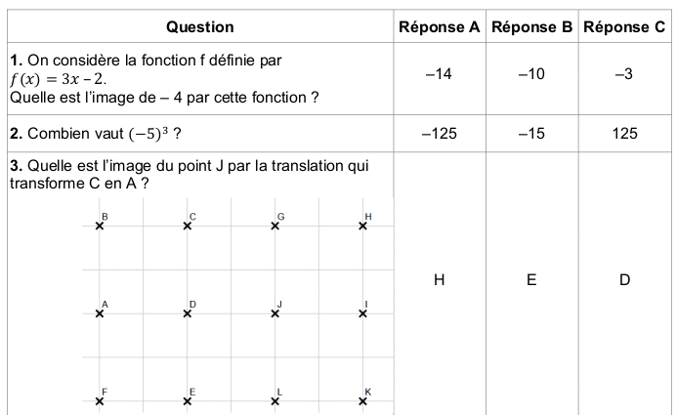The image size is (677, 415).
Task: Select answer -125 for question 2
Action: point(439,134)
